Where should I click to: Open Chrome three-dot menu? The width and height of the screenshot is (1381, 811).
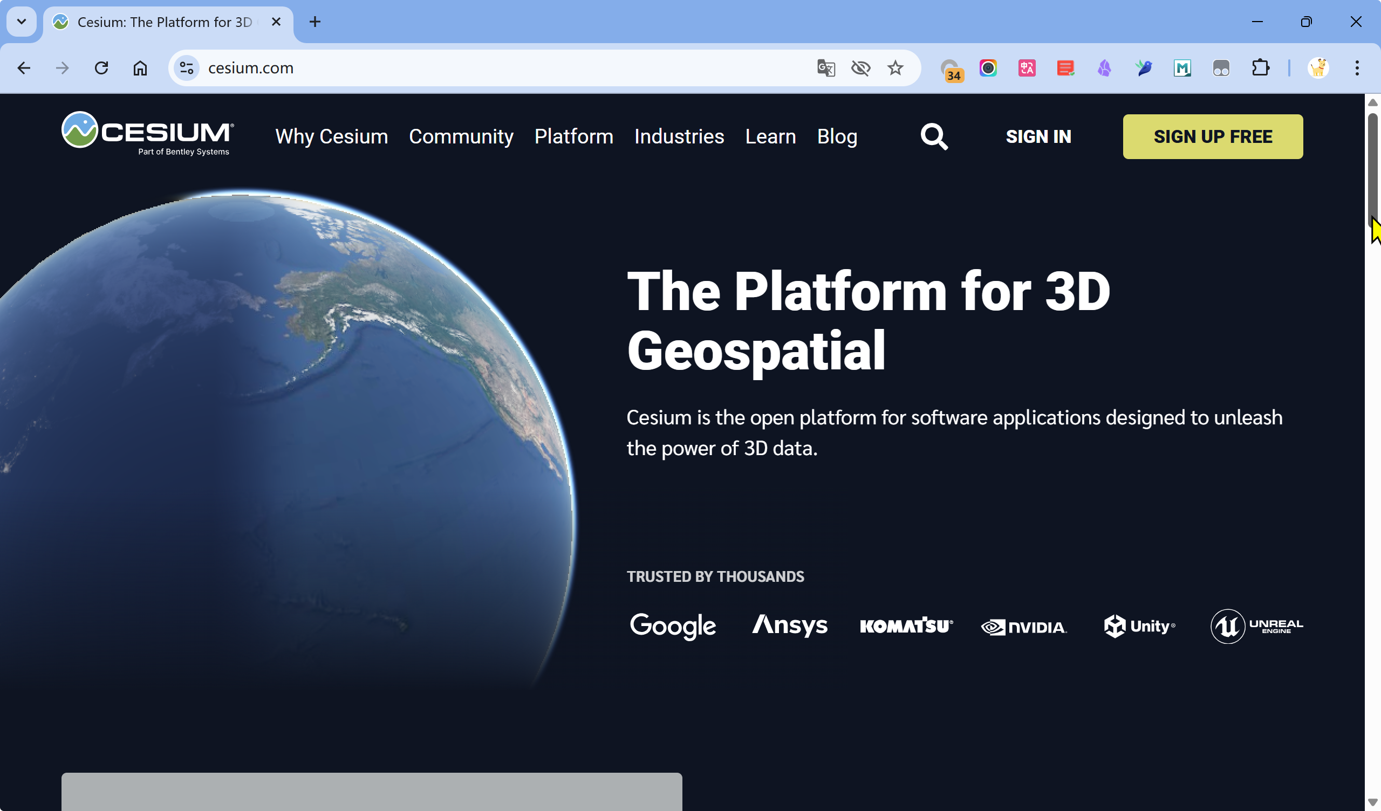tap(1357, 68)
